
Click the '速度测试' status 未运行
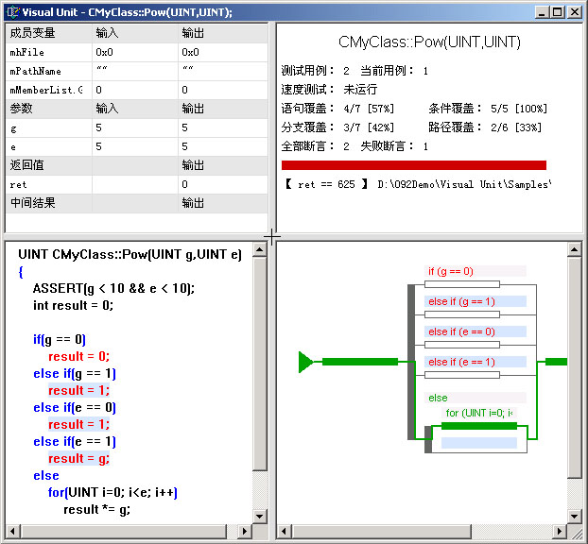tap(360, 90)
